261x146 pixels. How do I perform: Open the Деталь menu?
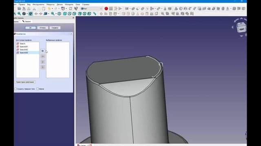click(x=60, y=4)
